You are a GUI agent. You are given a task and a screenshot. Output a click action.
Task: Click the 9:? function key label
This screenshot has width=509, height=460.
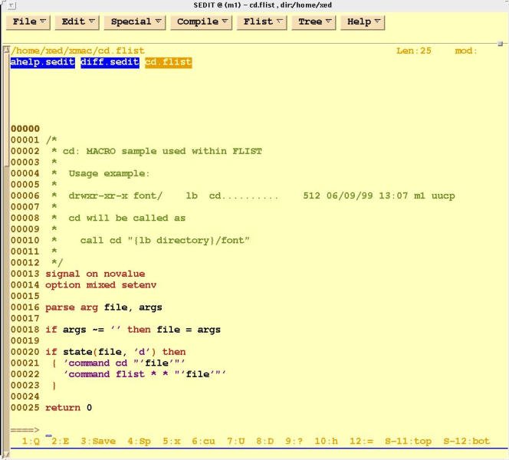point(294,441)
